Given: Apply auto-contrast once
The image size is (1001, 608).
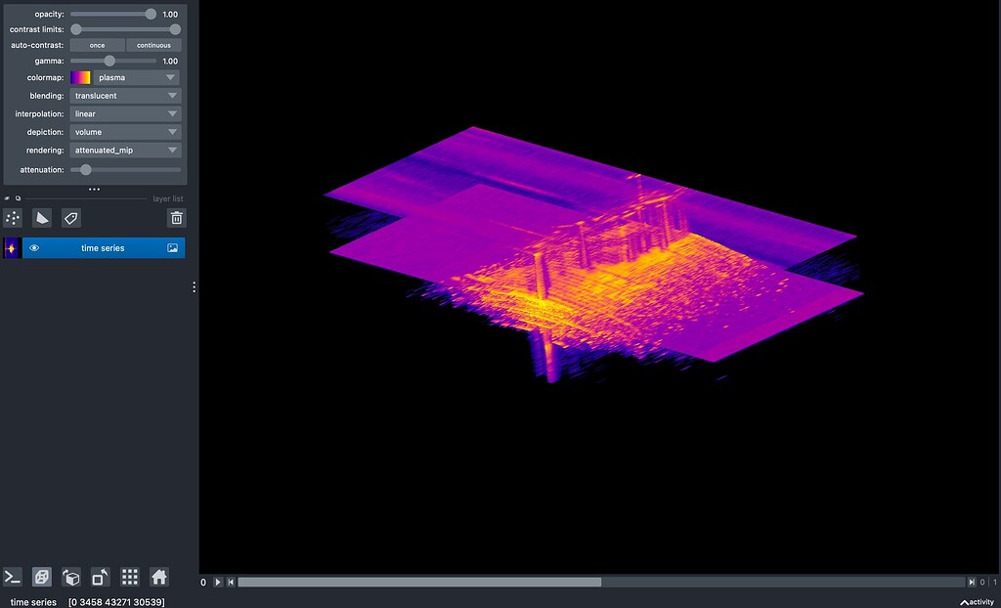Looking at the screenshot, I should coord(97,44).
